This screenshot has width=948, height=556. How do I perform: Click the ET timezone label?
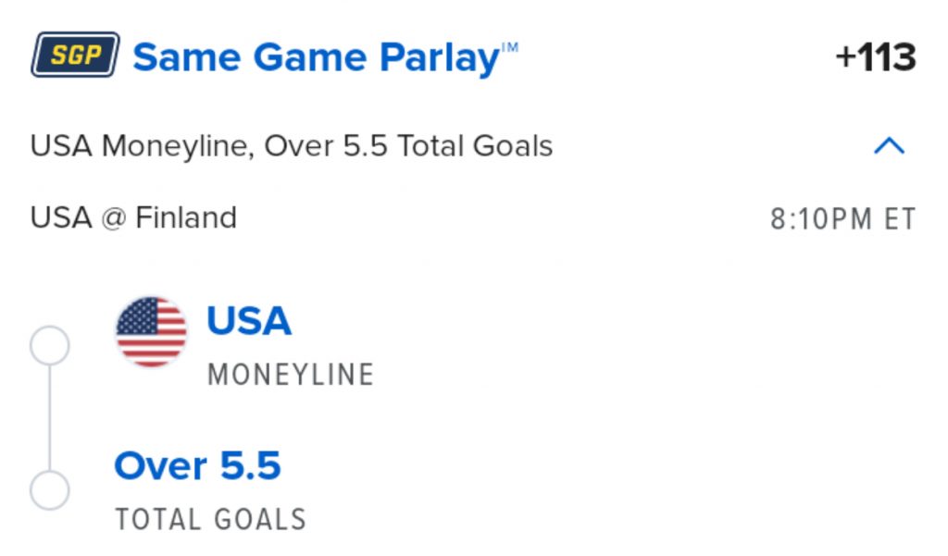coord(898,219)
